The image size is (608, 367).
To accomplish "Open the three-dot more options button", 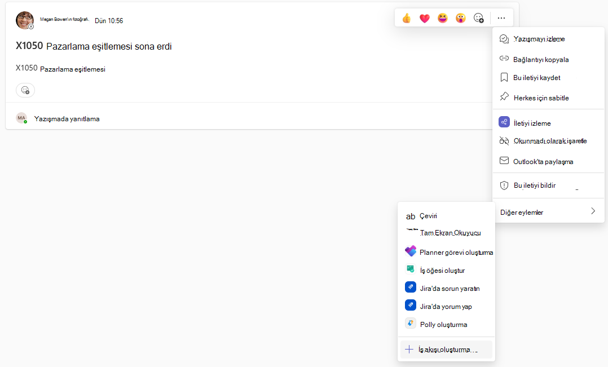I will coord(501,18).
